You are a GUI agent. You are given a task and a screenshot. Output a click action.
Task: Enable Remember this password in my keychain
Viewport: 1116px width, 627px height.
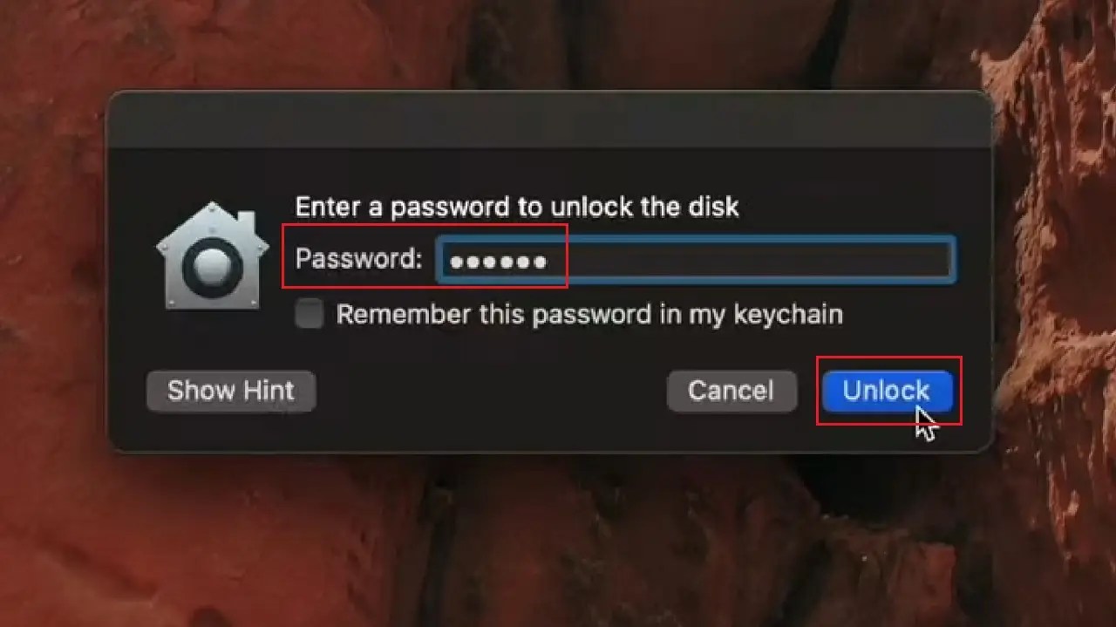[x=308, y=314]
